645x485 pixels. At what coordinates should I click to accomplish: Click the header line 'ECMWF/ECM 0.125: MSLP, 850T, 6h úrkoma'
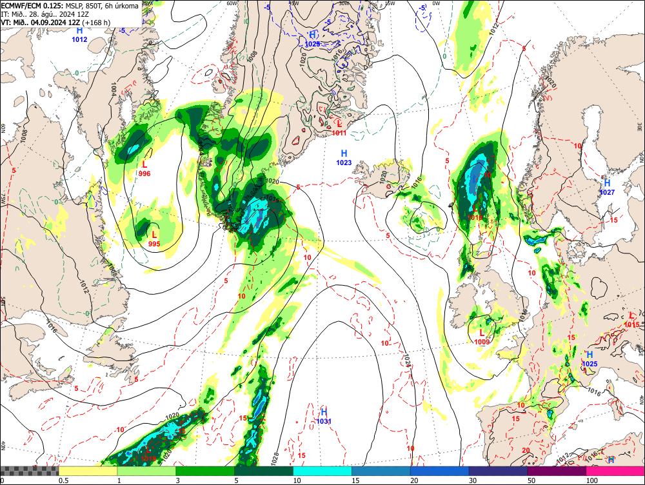click(70, 6)
